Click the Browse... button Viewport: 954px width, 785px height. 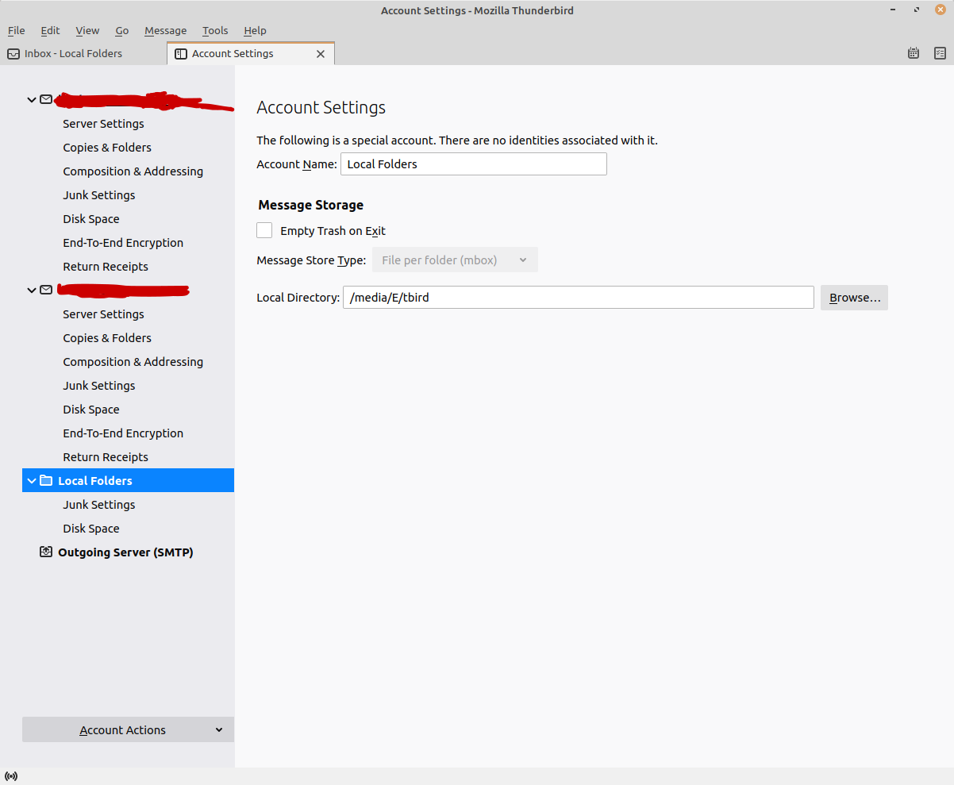(x=854, y=298)
